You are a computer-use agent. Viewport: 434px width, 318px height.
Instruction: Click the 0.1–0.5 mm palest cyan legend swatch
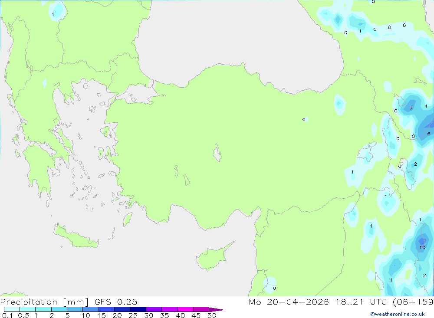click(x=12, y=309)
